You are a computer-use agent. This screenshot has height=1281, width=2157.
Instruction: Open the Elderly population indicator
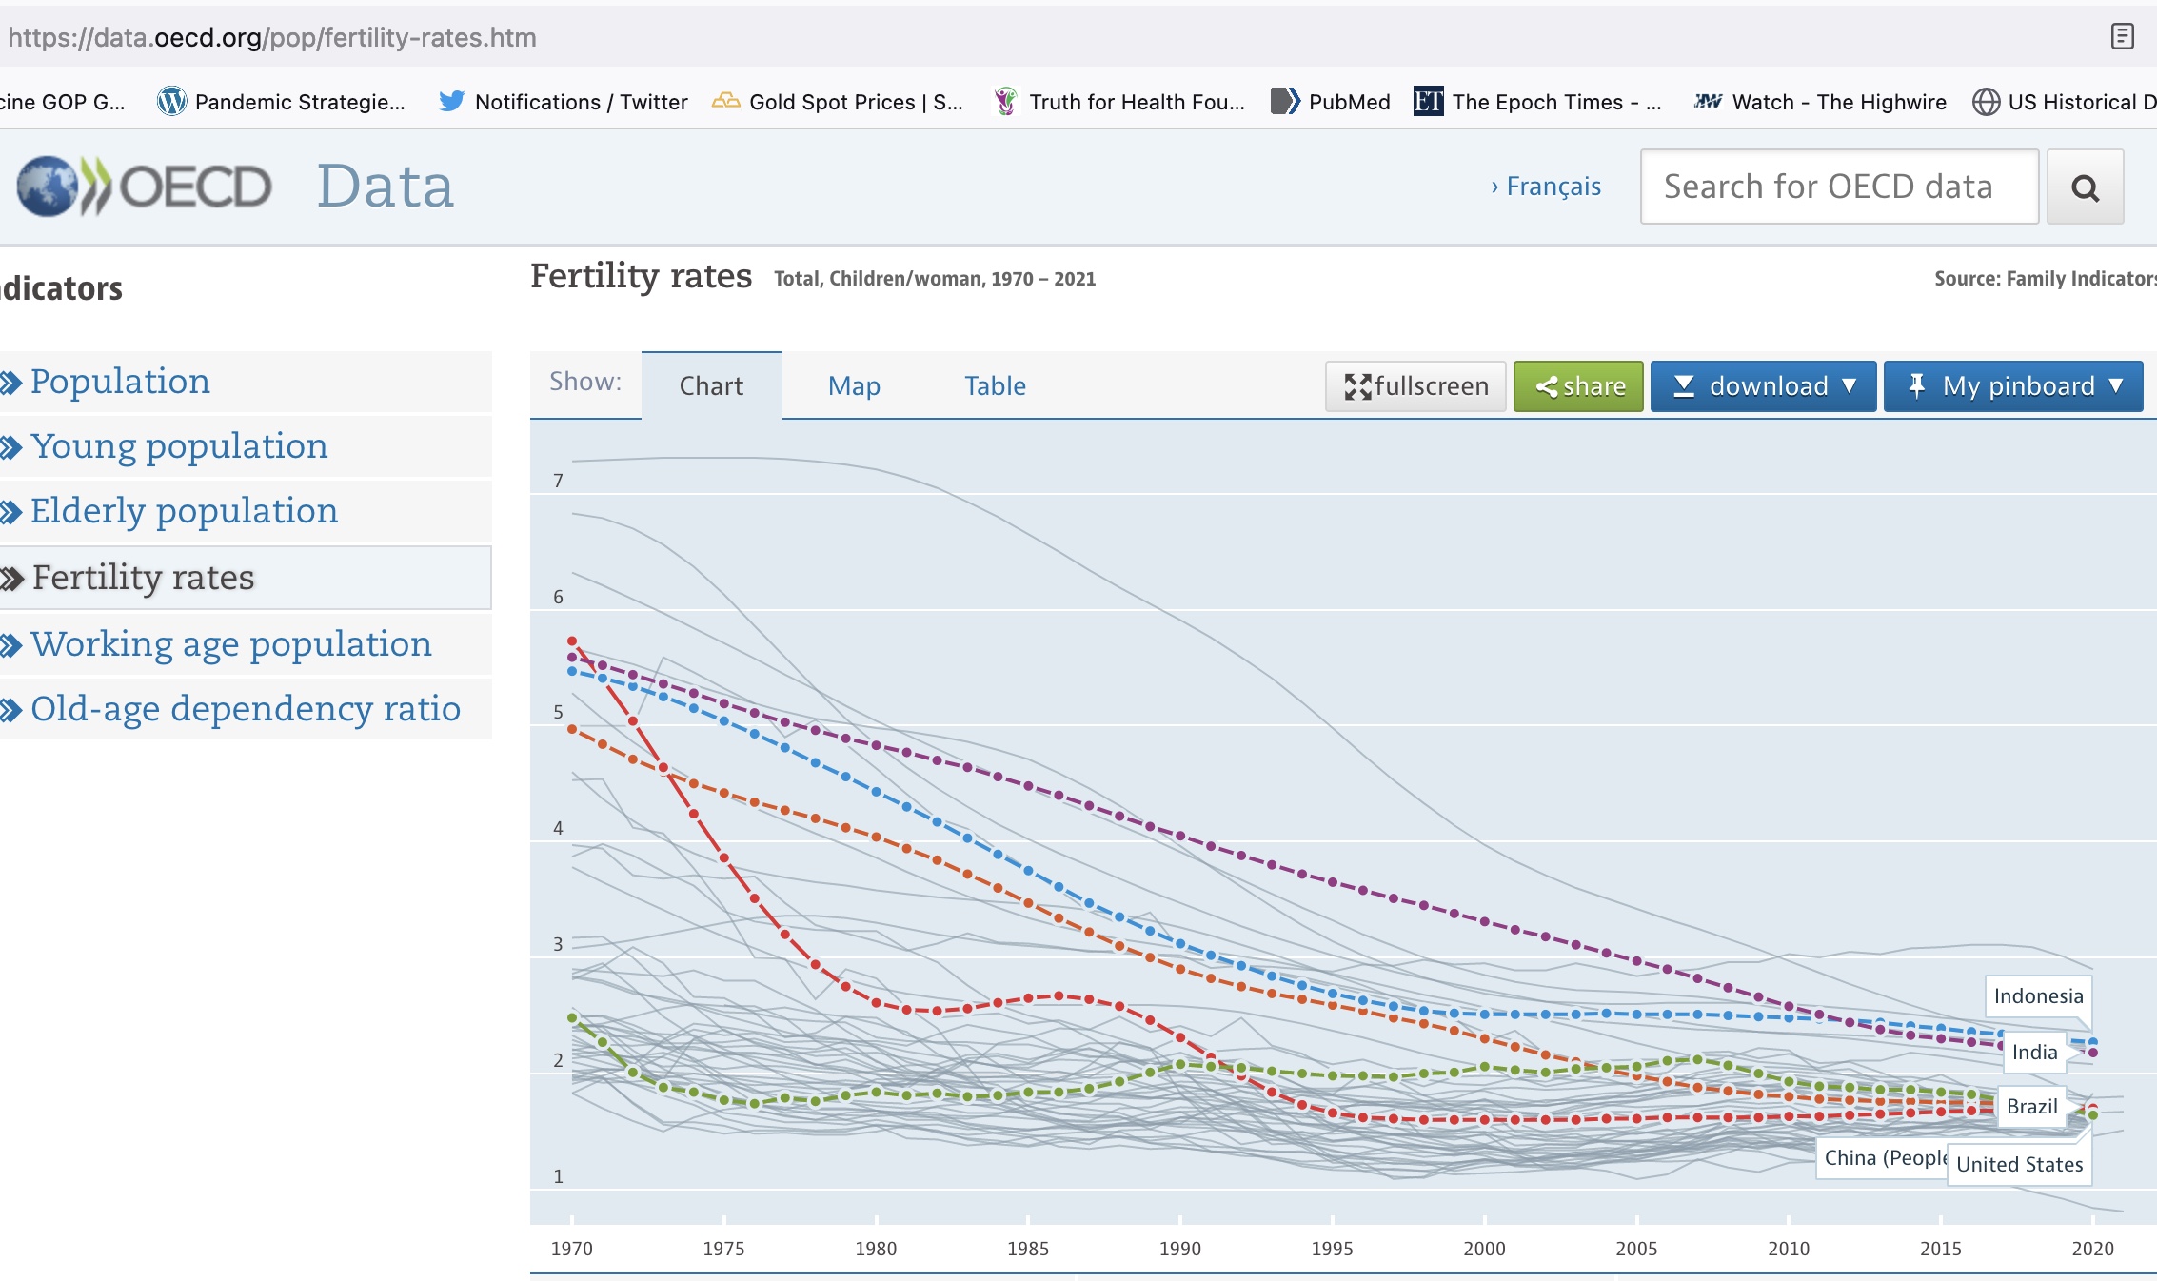pos(184,511)
